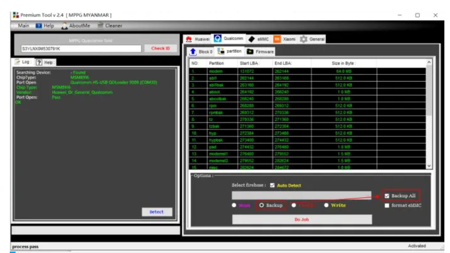The image size is (450, 253).
Task: Click the Check ID button
Action: (161, 48)
